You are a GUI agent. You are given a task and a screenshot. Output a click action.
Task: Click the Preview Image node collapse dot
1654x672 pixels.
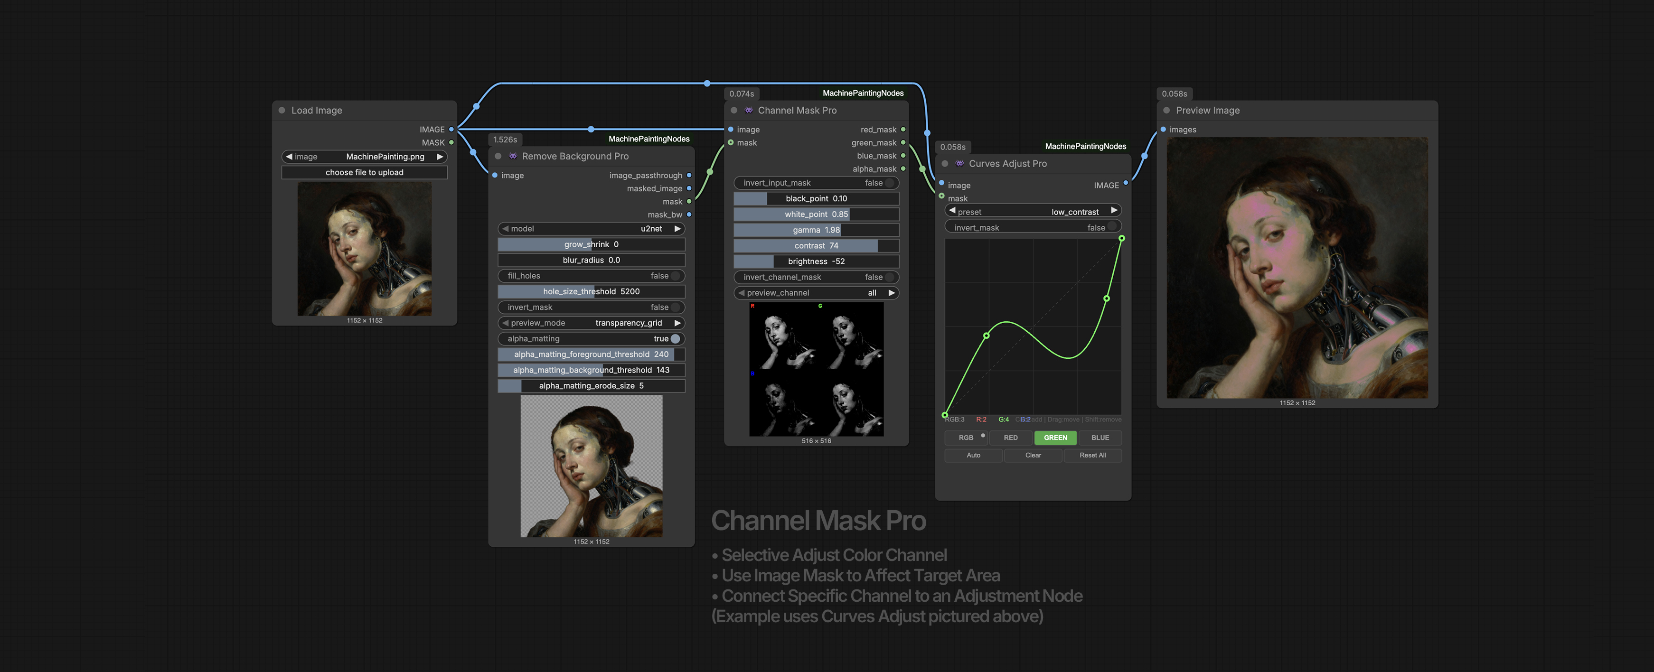(x=1166, y=111)
